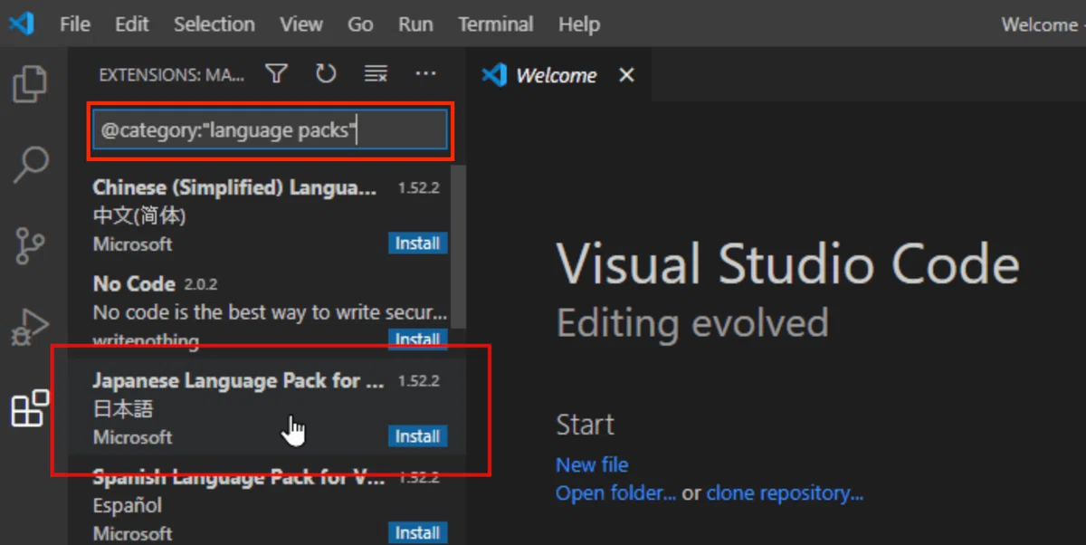This screenshot has width=1086, height=545.
Task: Filter extensions with the funnel icon
Action: click(x=277, y=74)
